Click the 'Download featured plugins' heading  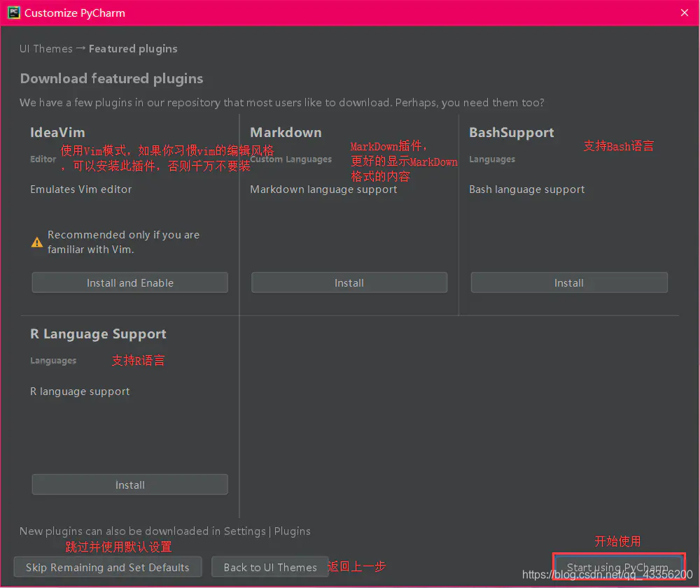tap(111, 78)
